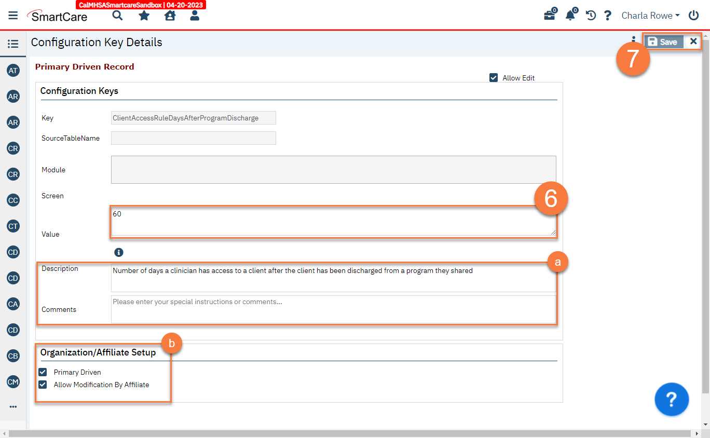Viewport: 710px width, 438px height.
Task: Disable the Primary Driven checkbox
Action: (x=43, y=372)
